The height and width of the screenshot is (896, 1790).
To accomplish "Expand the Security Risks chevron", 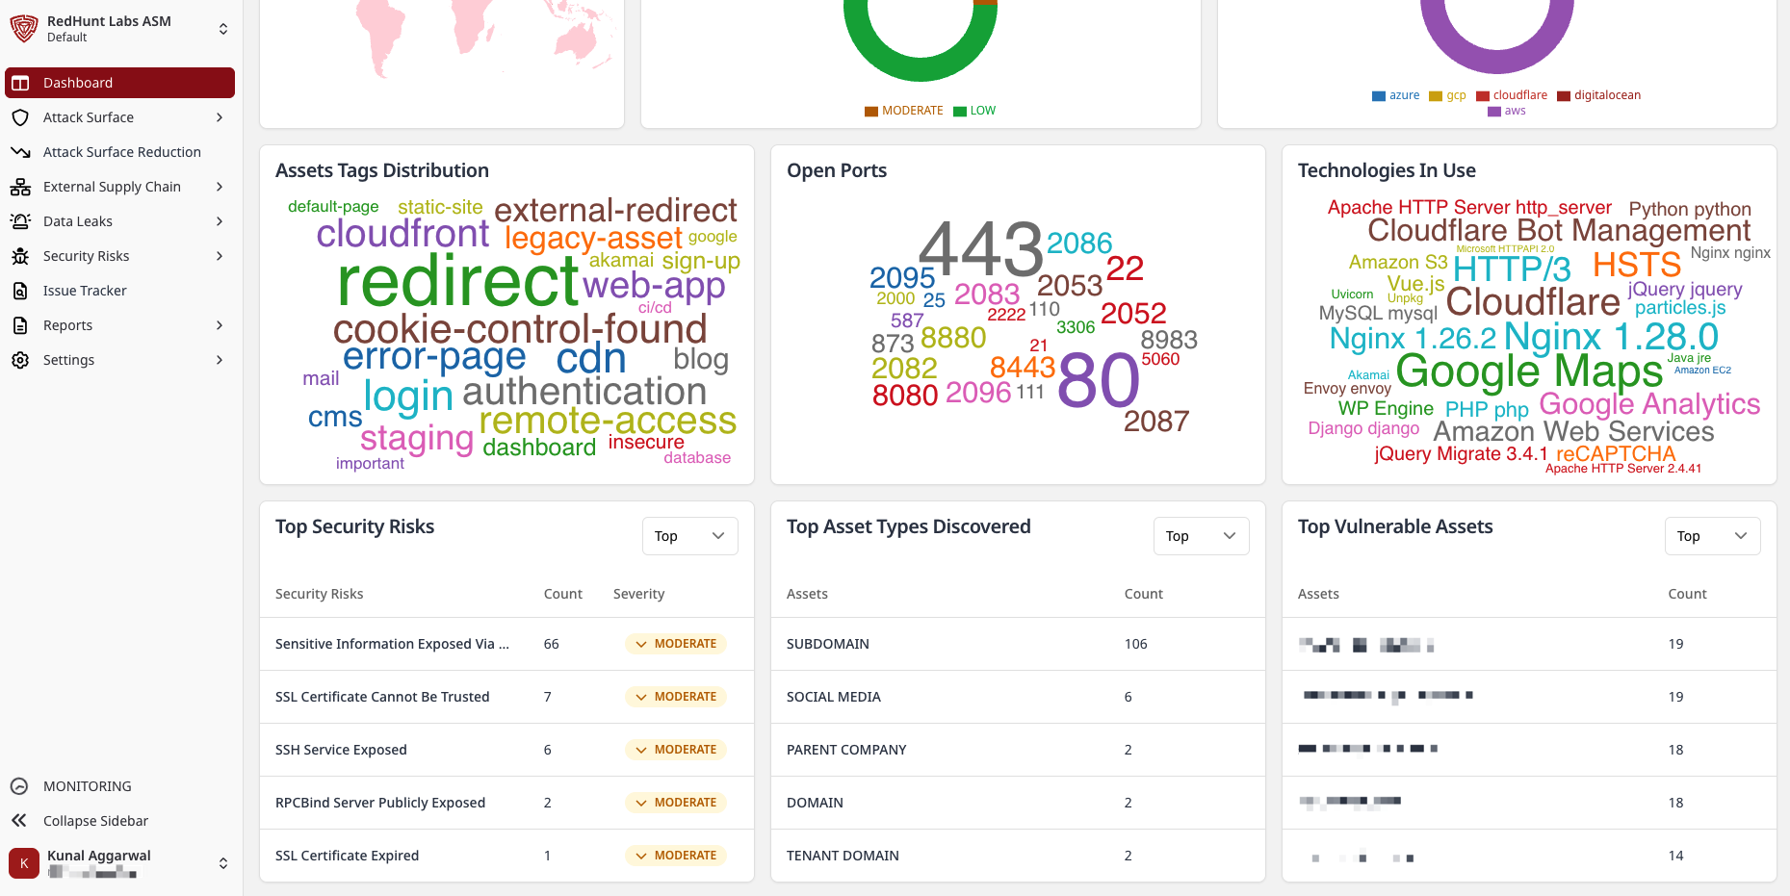I will [x=220, y=256].
